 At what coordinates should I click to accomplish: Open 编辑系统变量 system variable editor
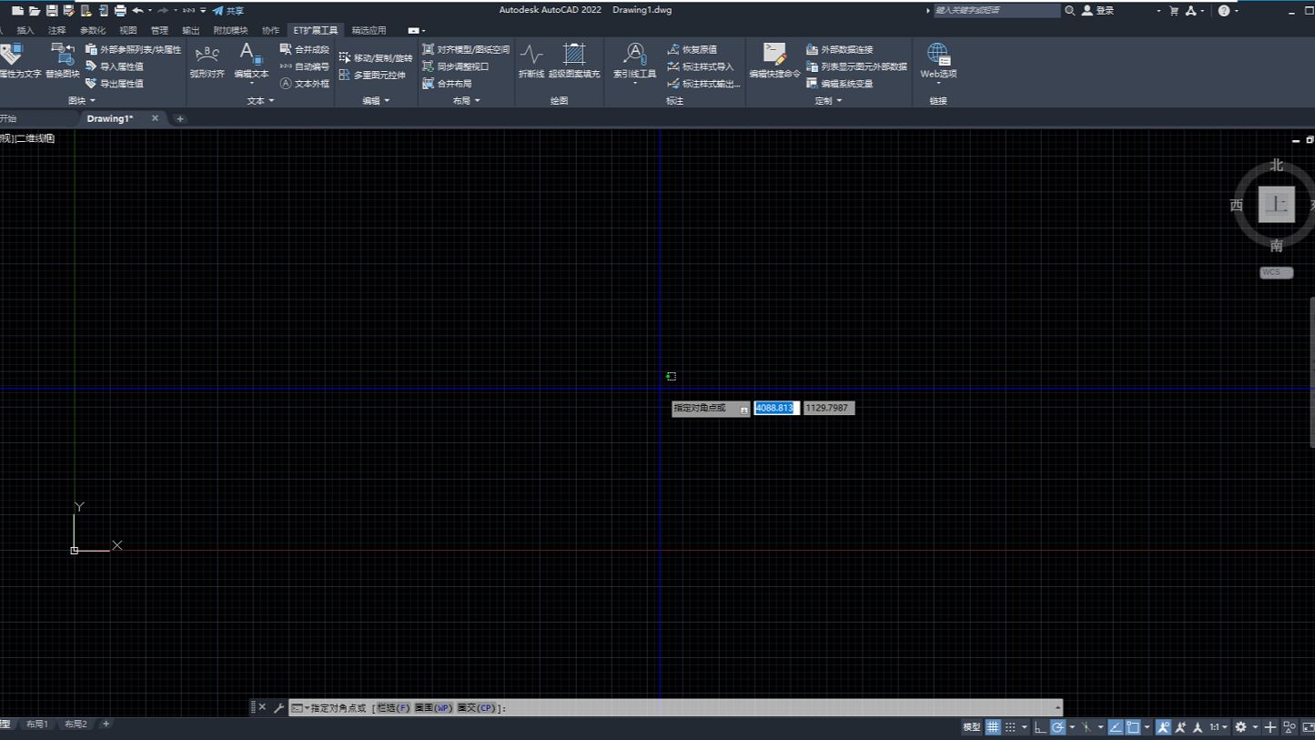point(839,84)
